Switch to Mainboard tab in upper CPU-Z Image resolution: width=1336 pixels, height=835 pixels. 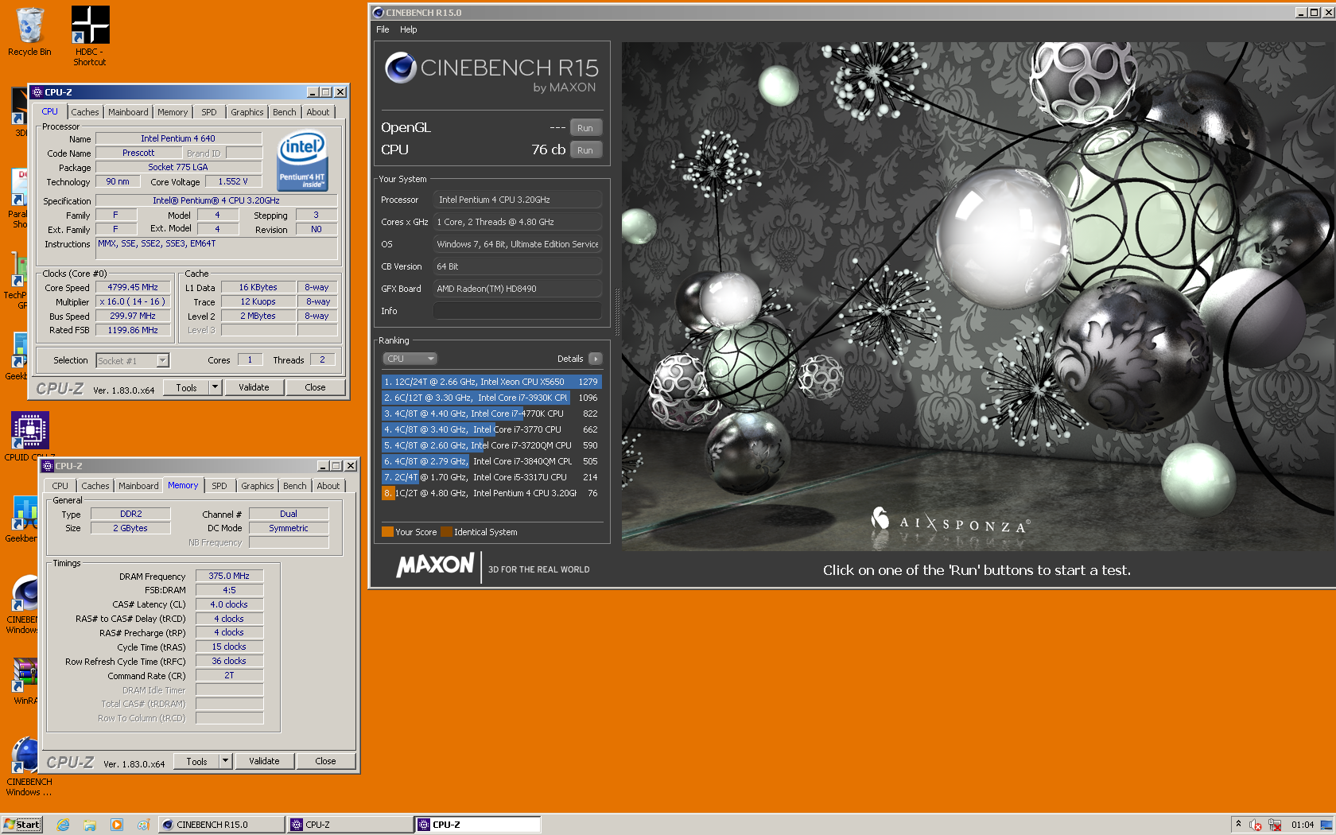pos(128,112)
